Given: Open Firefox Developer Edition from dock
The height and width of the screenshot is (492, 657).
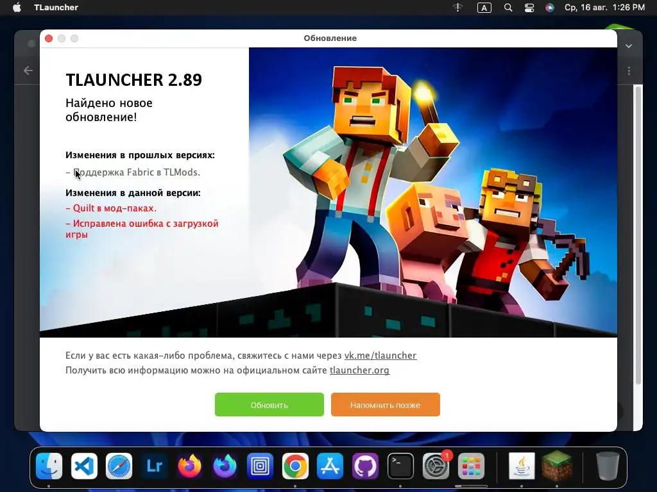Looking at the screenshot, I should (225, 466).
